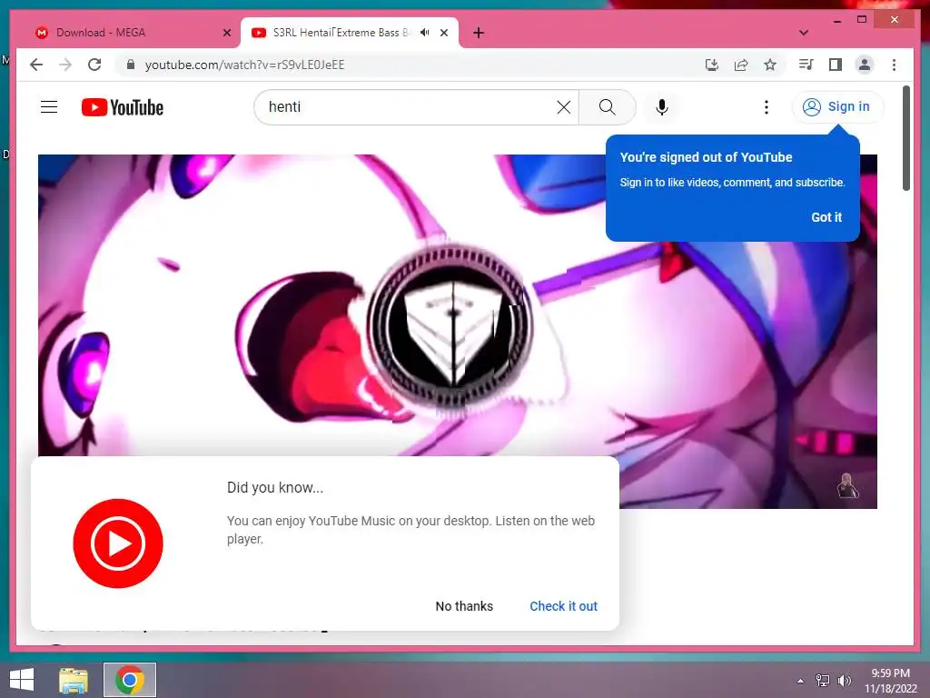View site info via the padlock icon
Viewport: 930px width, 698px height.
[x=131, y=65]
